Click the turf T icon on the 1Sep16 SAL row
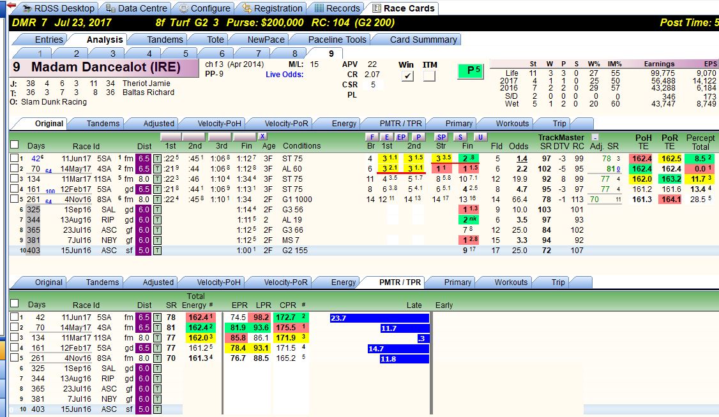Viewport: 719px width, 417px height. pyautogui.click(x=157, y=210)
